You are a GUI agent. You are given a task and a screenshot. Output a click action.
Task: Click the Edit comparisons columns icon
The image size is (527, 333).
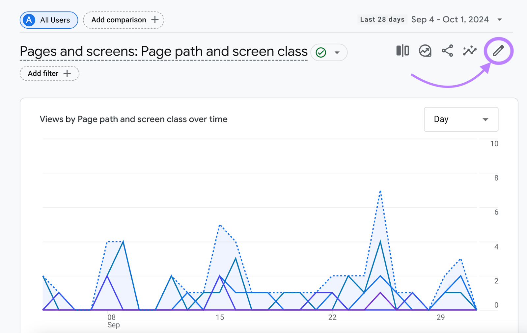click(402, 51)
